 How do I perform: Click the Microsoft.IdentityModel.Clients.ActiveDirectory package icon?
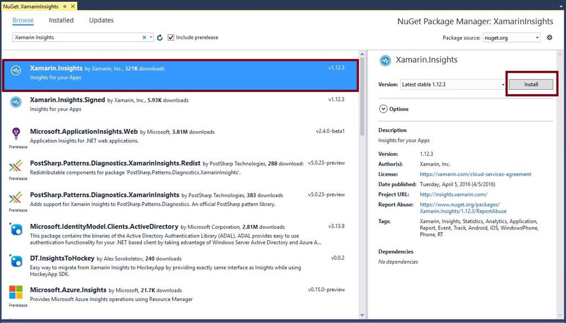(17, 230)
